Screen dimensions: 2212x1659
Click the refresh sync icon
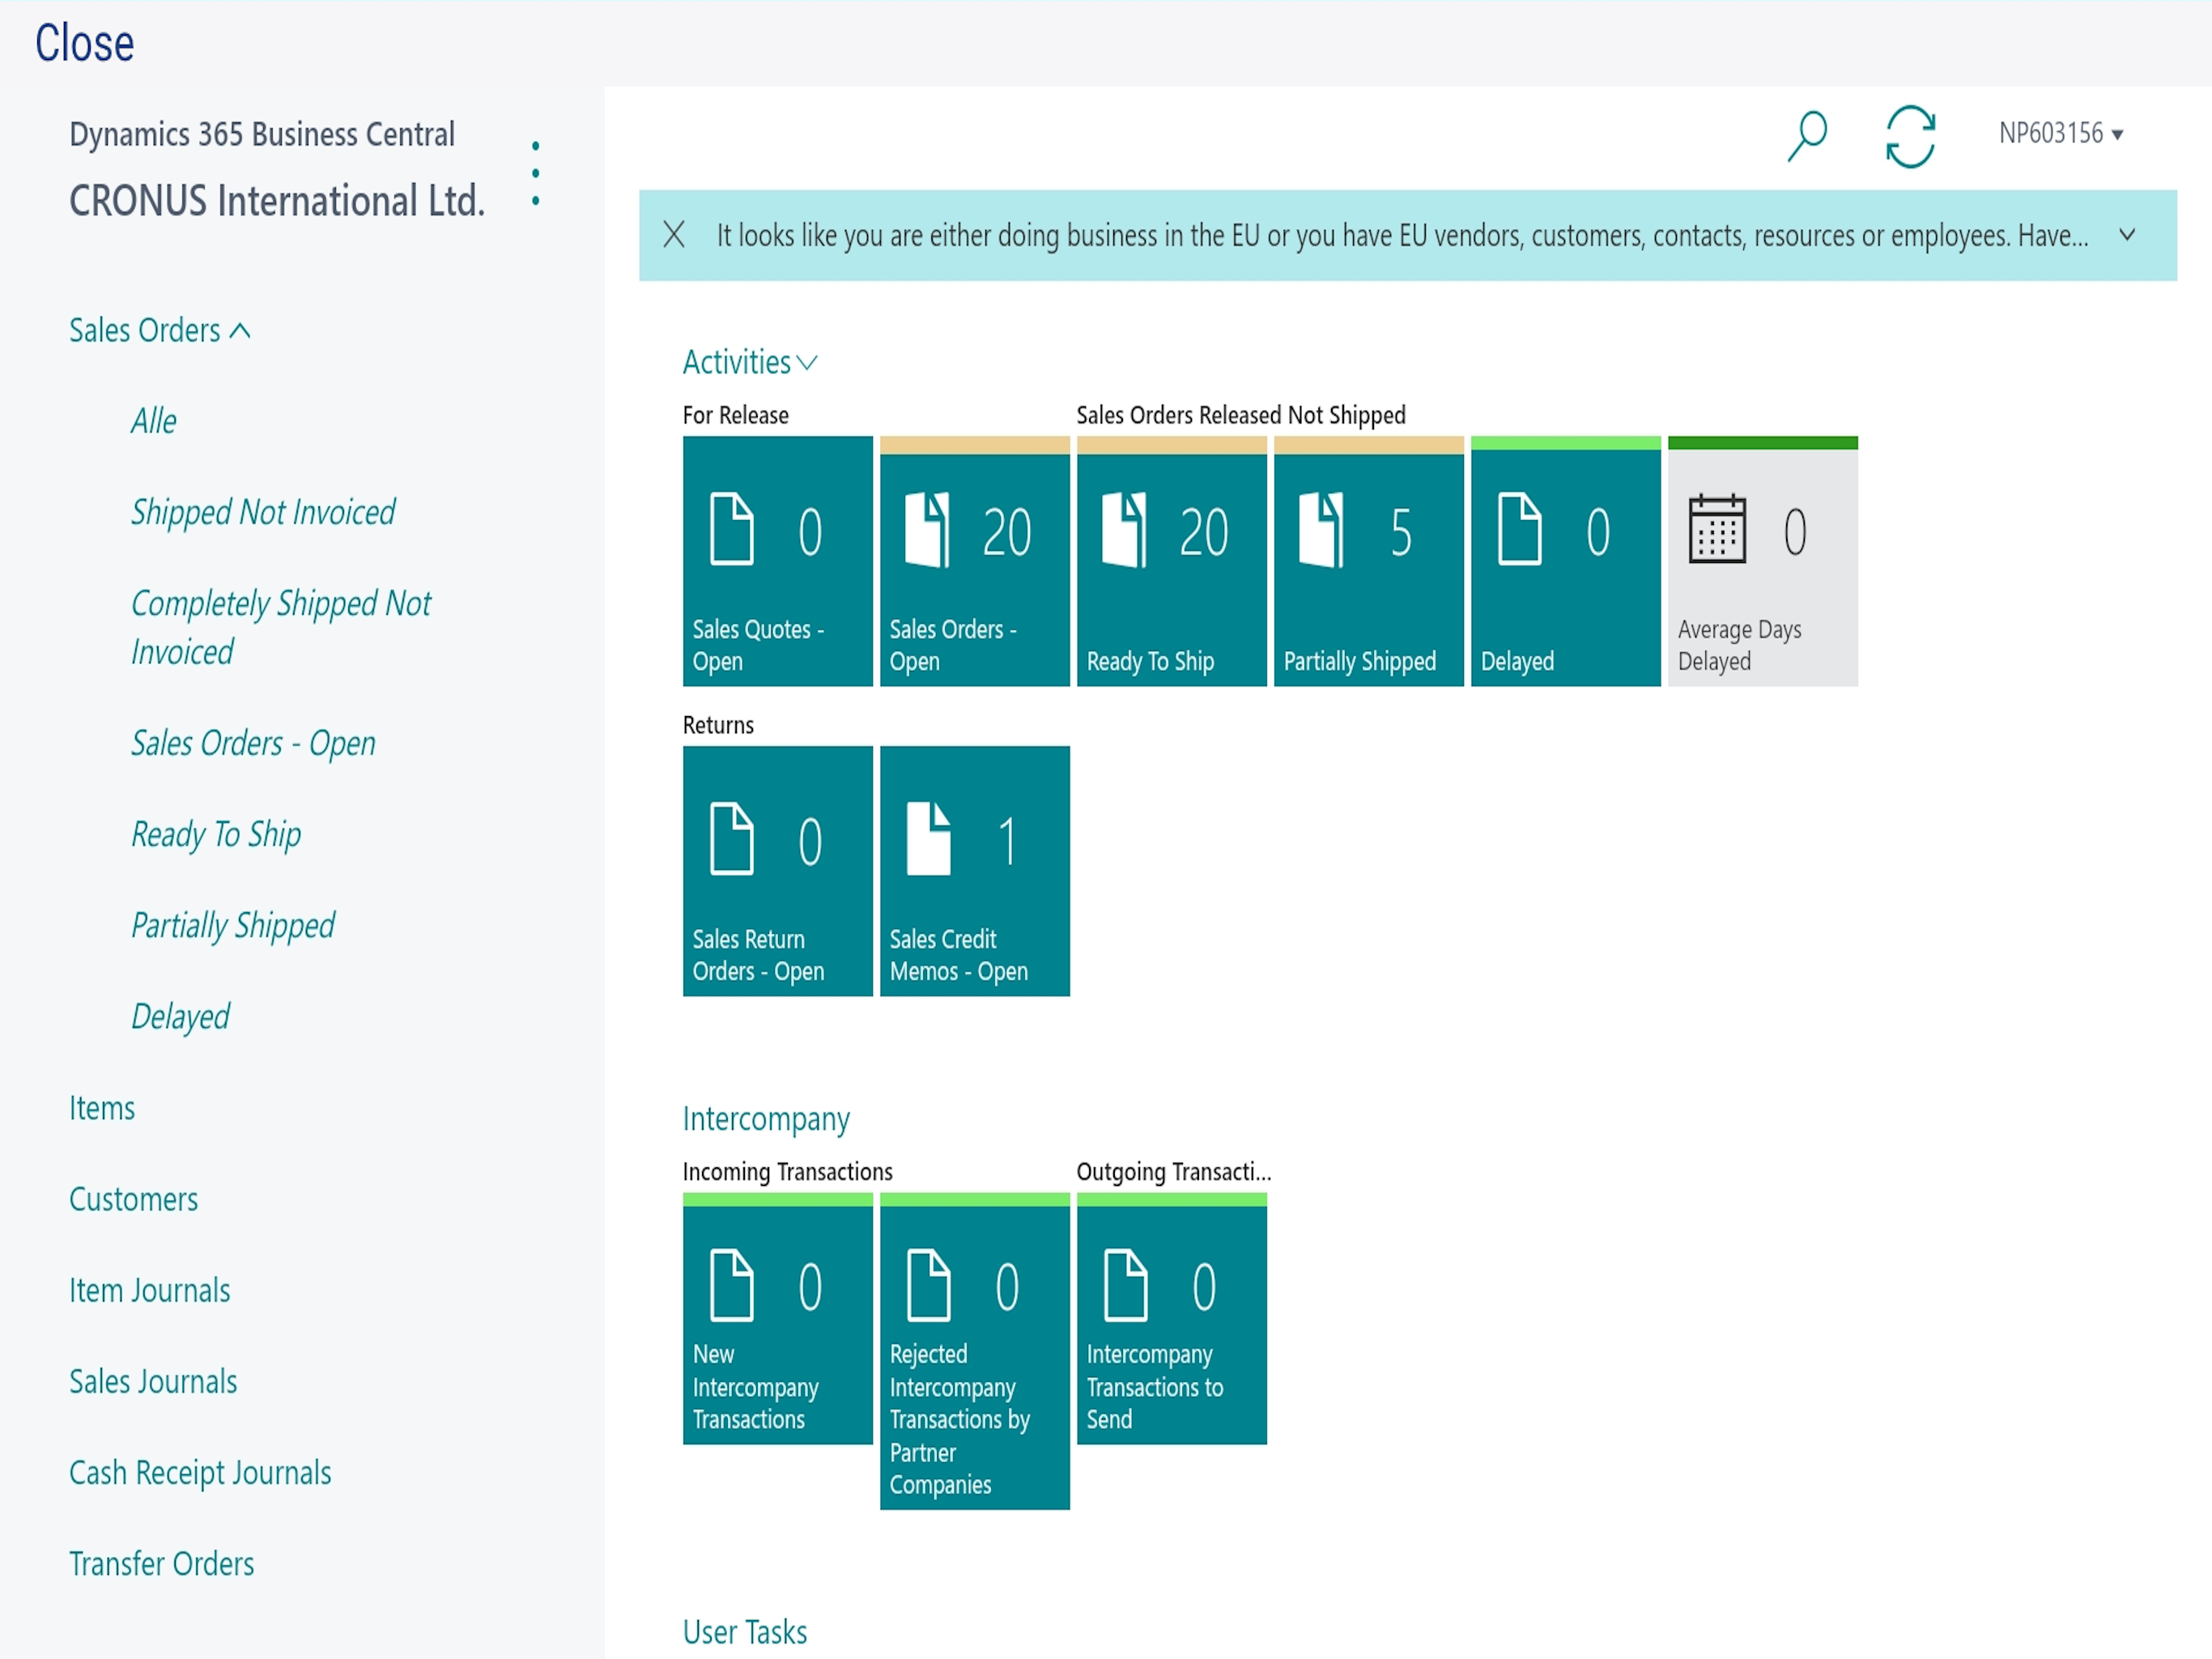pyautogui.click(x=1910, y=136)
